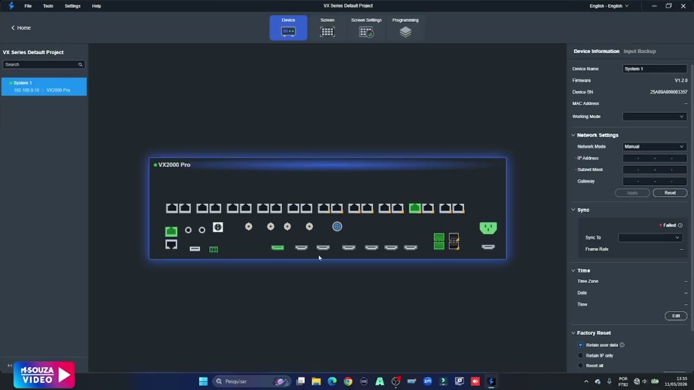Click the HDMI port below the power socket

click(x=488, y=247)
